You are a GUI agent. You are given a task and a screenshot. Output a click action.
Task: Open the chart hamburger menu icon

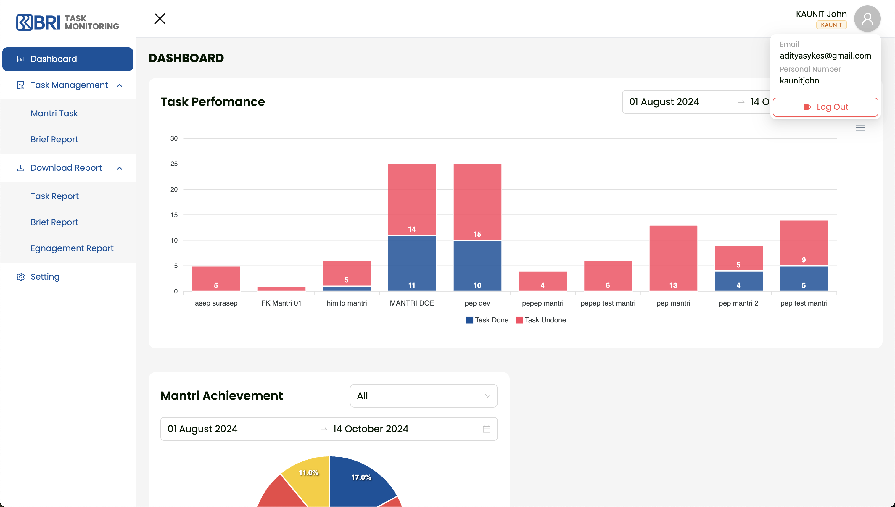[860, 128]
